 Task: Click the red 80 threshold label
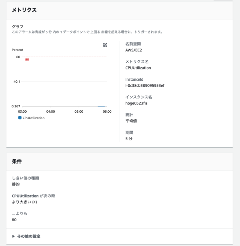click(x=27, y=59)
